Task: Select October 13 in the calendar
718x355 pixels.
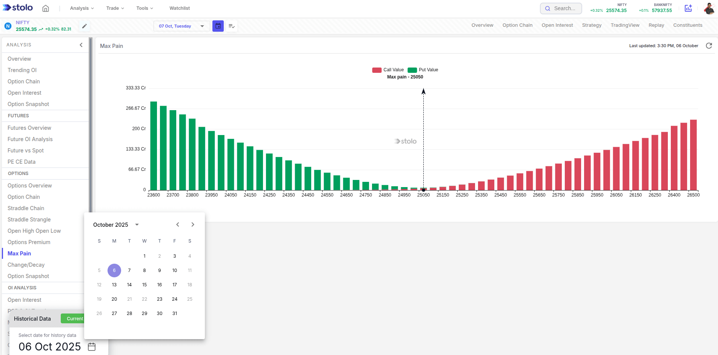Action: point(114,285)
